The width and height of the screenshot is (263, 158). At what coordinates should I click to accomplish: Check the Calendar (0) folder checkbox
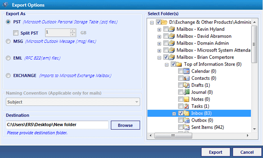pyautogui.click(x=181, y=71)
